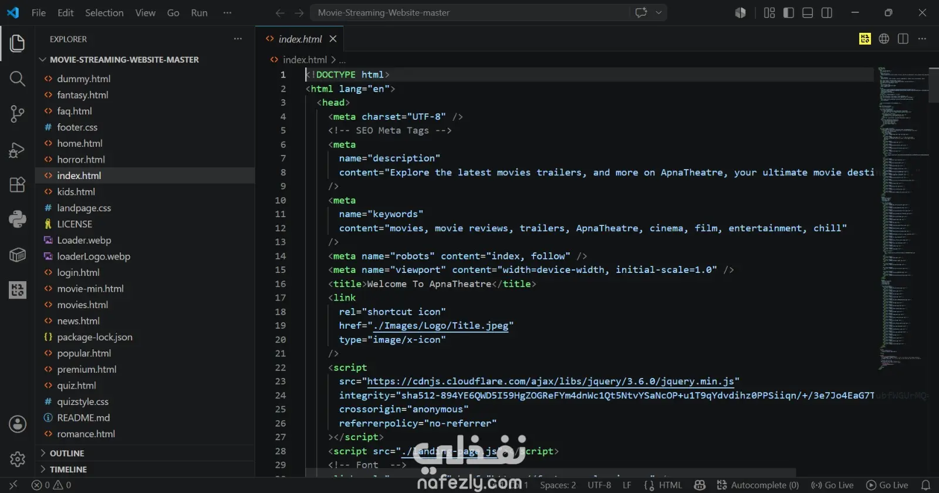Open the remote window indicator in status bar
This screenshot has width=939, height=493.
pos(13,485)
